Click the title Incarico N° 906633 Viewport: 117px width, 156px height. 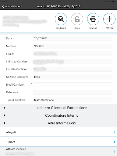[58, 6]
